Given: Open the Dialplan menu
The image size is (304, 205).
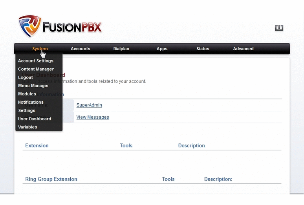Looking at the screenshot, I should tap(121, 49).
